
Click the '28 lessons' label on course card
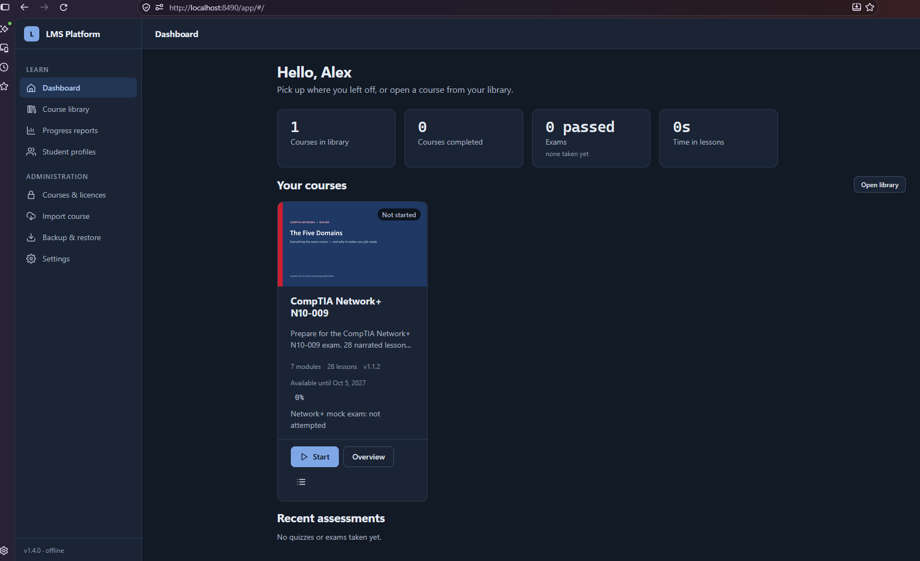(x=342, y=367)
